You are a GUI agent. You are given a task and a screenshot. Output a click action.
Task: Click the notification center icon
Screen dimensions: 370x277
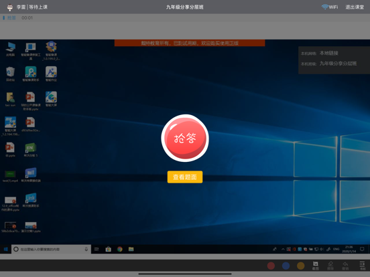click(x=362, y=249)
